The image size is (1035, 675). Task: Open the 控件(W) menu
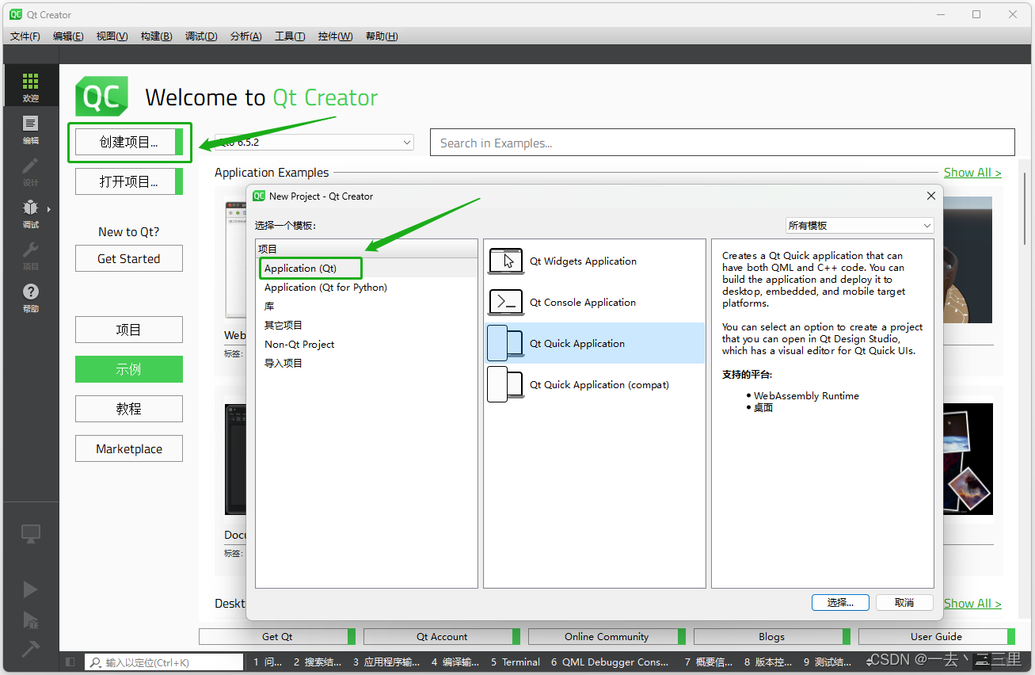pos(336,36)
